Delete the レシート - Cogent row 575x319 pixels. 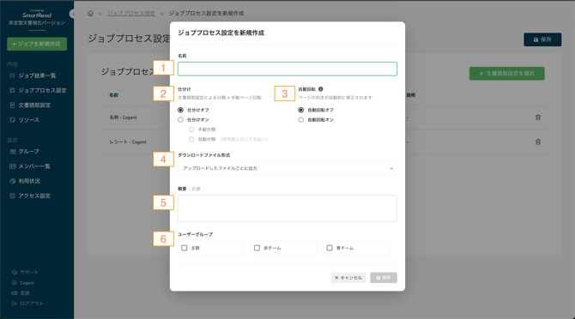tap(538, 141)
